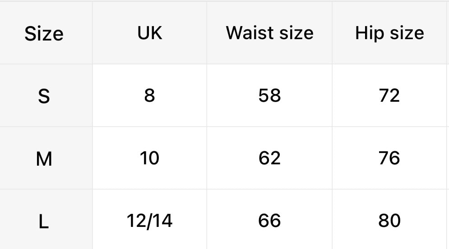Screen dimensions: 449x249
Task: Click 'size' after the word Hip
Action: (407, 33)
